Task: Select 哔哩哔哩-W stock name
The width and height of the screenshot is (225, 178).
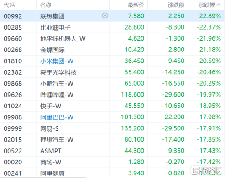Action: pos(57,95)
